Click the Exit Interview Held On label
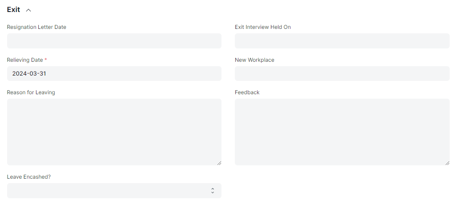Viewport: 455px width, 204px height. tap(262, 27)
